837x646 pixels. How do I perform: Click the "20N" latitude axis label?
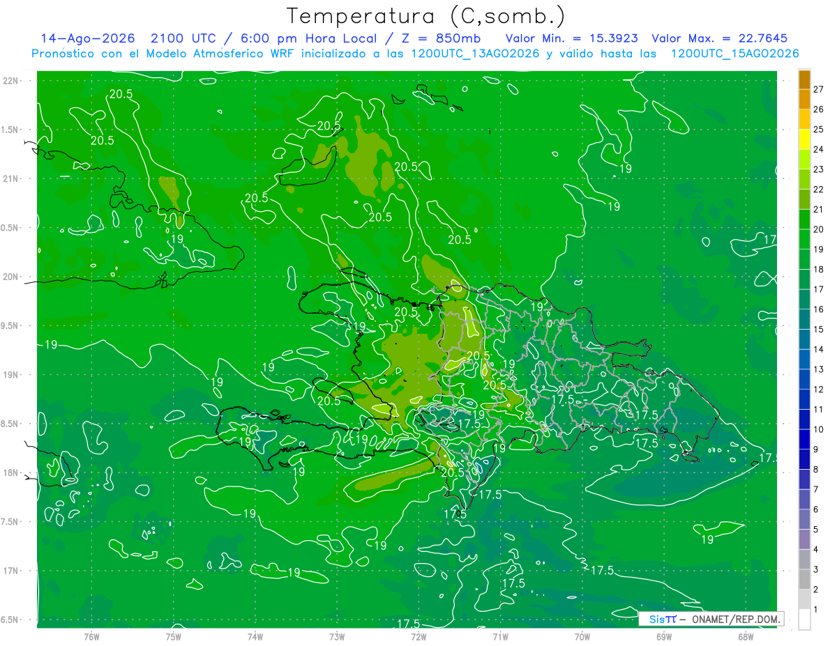pyautogui.click(x=12, y=277)
